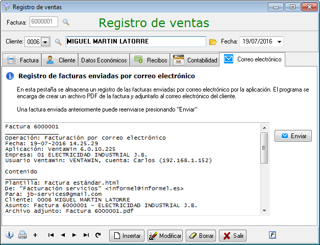Viewport: 320px width, 245px height.
Task: Click the Enviar button
Action: (x=293, y=136)
